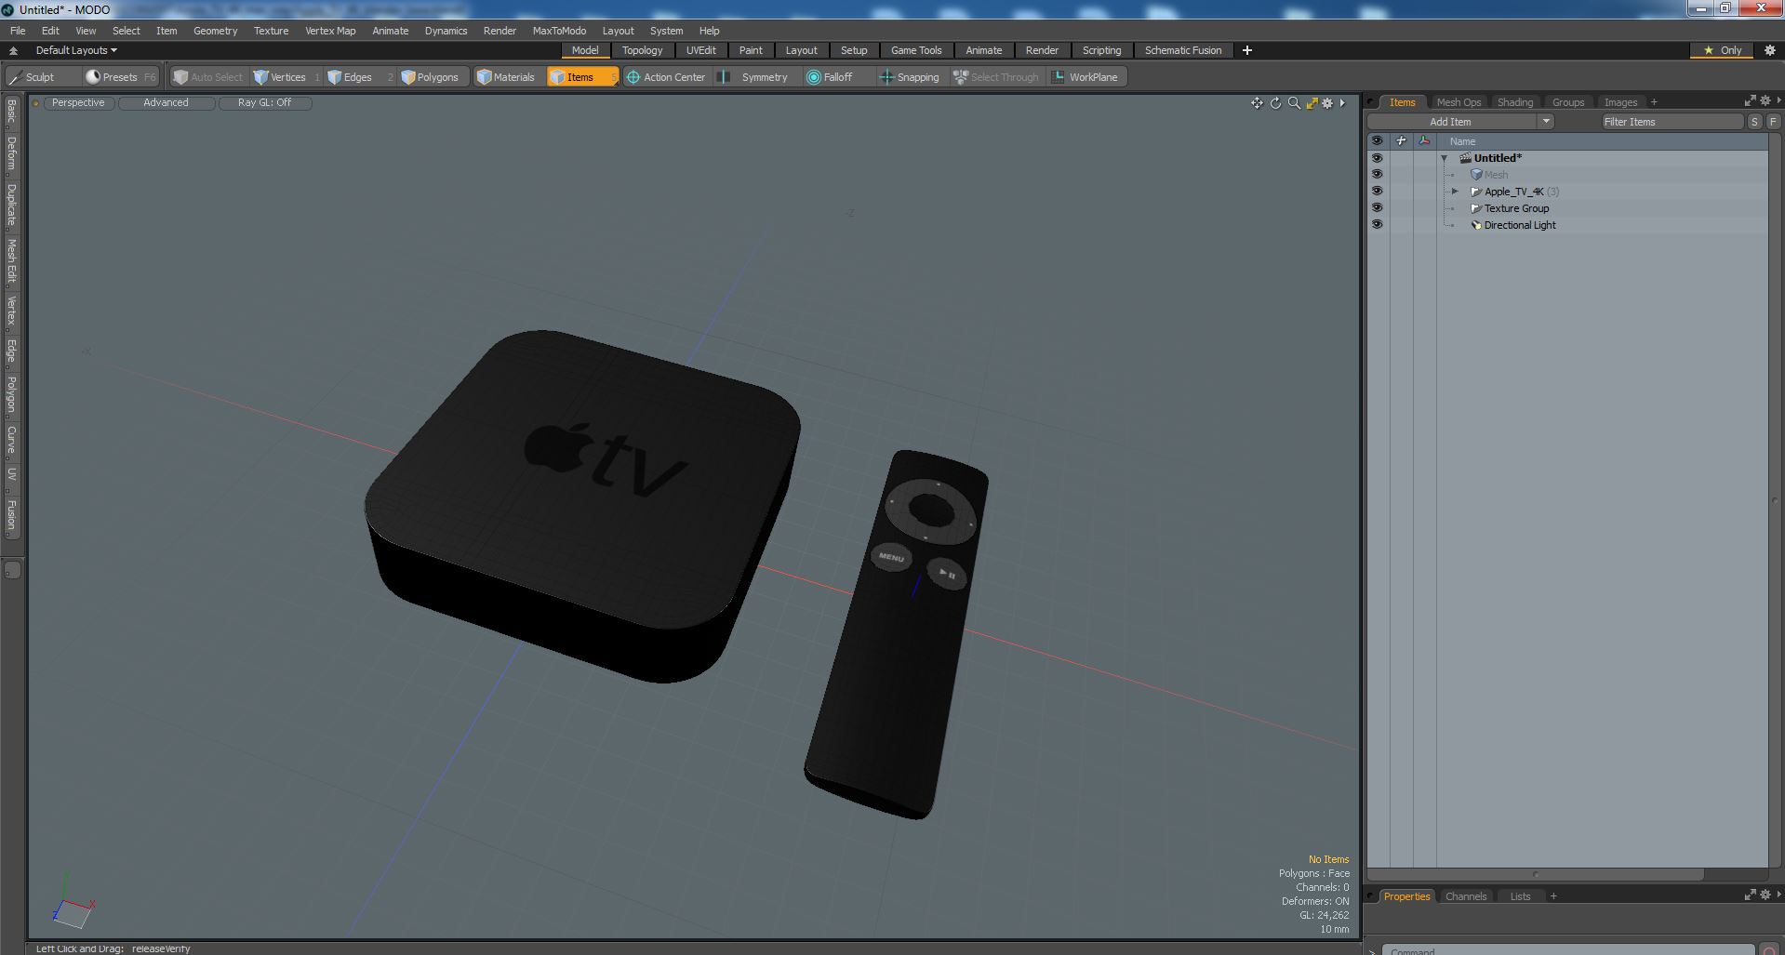This screenshot has width=1785, height=955.
Task: Switch to the Mesh Ops tab
Action: click(1459, 102)
